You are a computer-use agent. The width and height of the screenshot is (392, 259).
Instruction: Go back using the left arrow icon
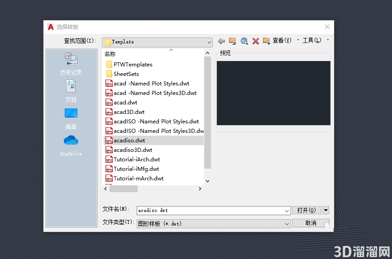(x=221, y=41)
